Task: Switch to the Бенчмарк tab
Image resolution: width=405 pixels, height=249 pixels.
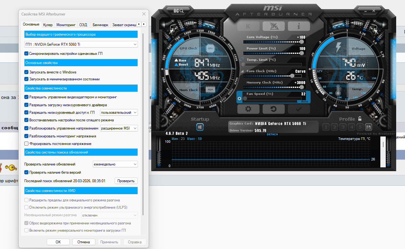Action: click(100, 25)
